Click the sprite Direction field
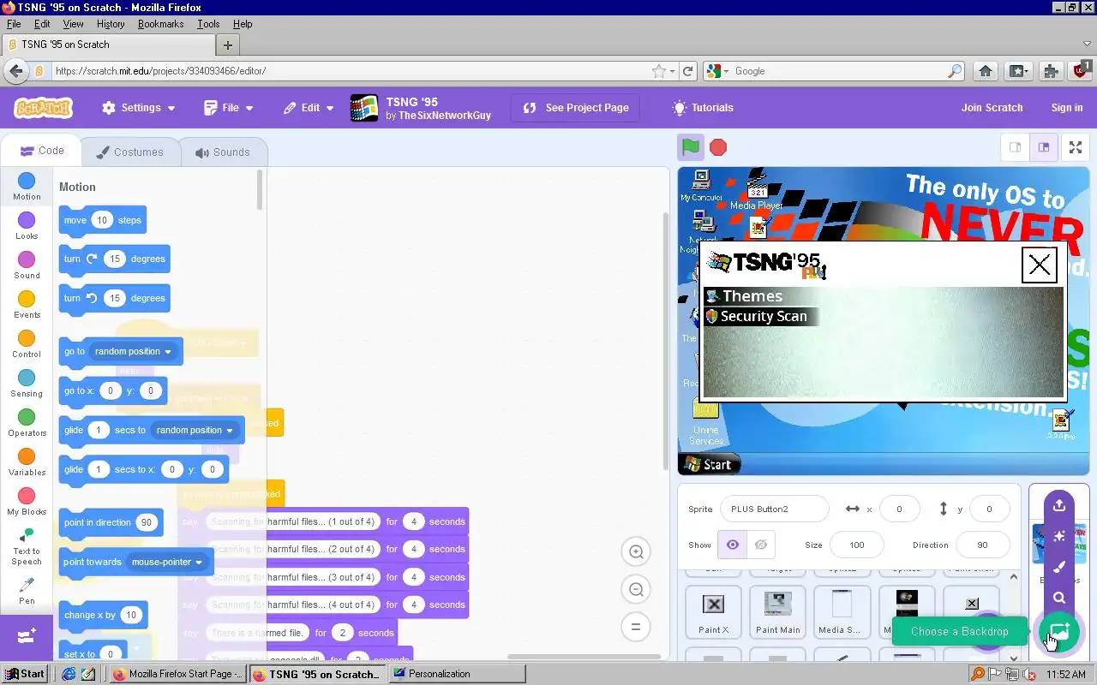This screenshot has width=1097, height=685. (x=982, y=545)
